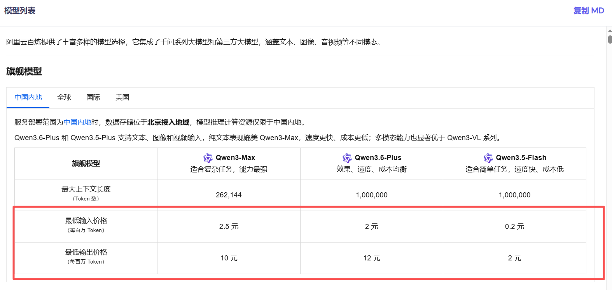Open the 全球 region tab
The height and width of the screenshot is (290, 612).
coord(64,97)
